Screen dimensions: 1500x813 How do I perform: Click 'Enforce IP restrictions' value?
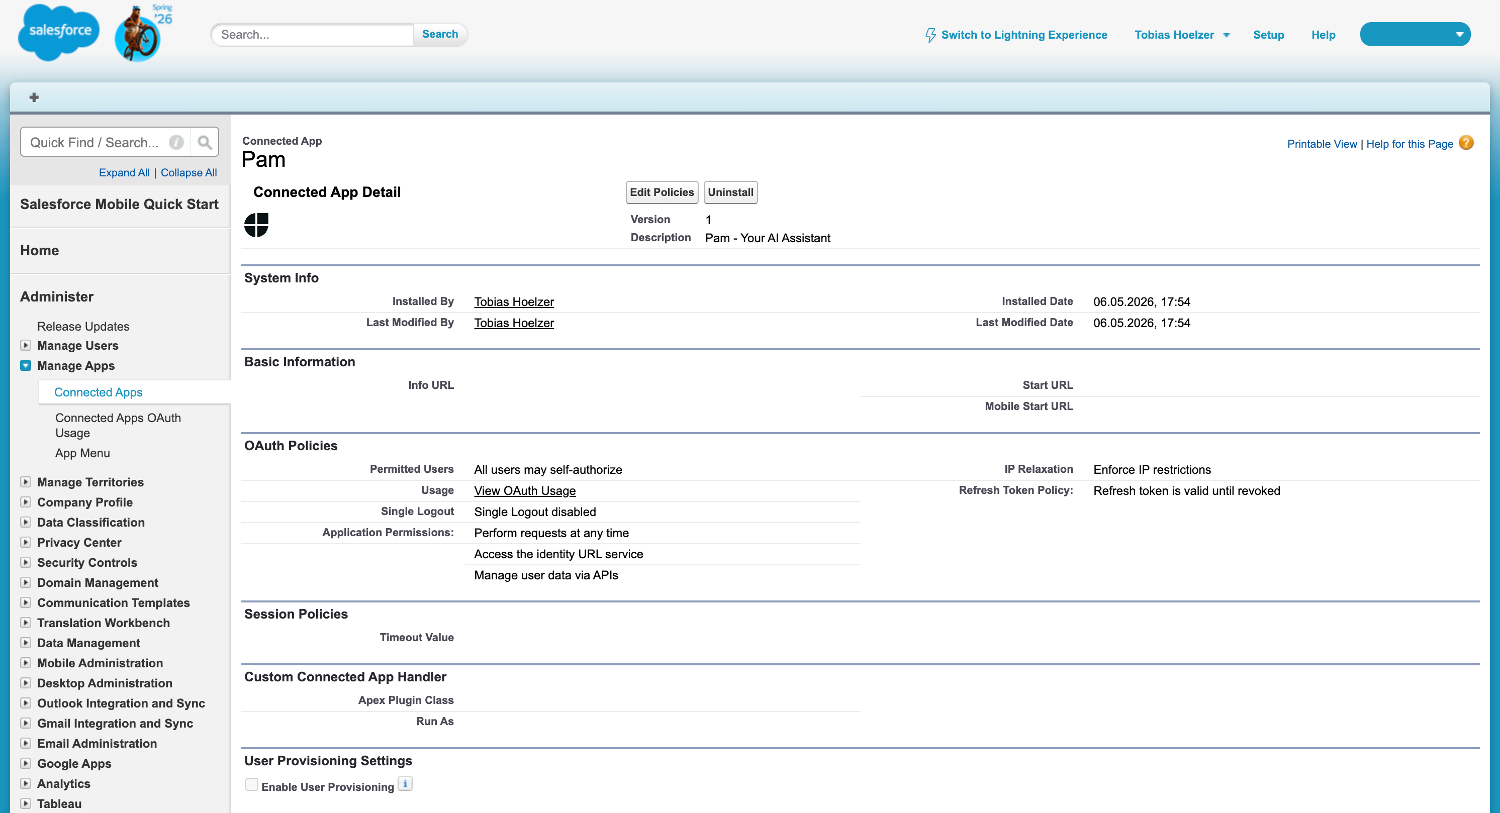1152,470
